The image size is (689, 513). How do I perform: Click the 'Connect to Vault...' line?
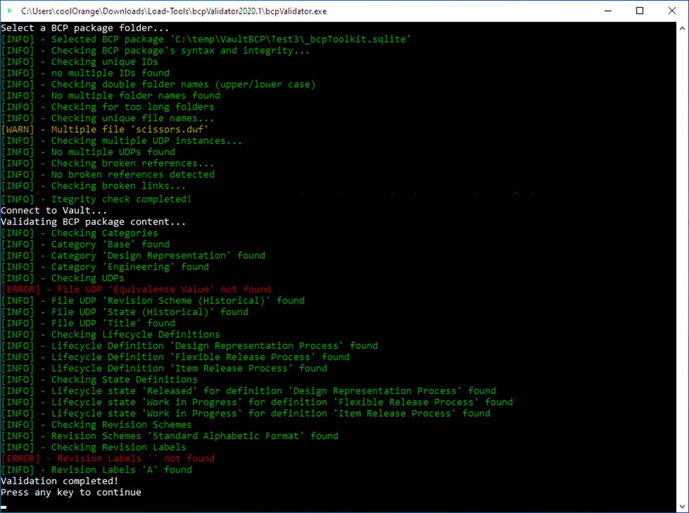[x=54, y=211]
